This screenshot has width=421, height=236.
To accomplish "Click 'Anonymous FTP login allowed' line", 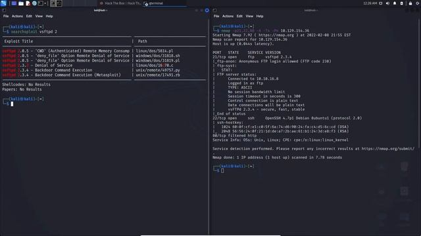I will click(x=272, y=61).
